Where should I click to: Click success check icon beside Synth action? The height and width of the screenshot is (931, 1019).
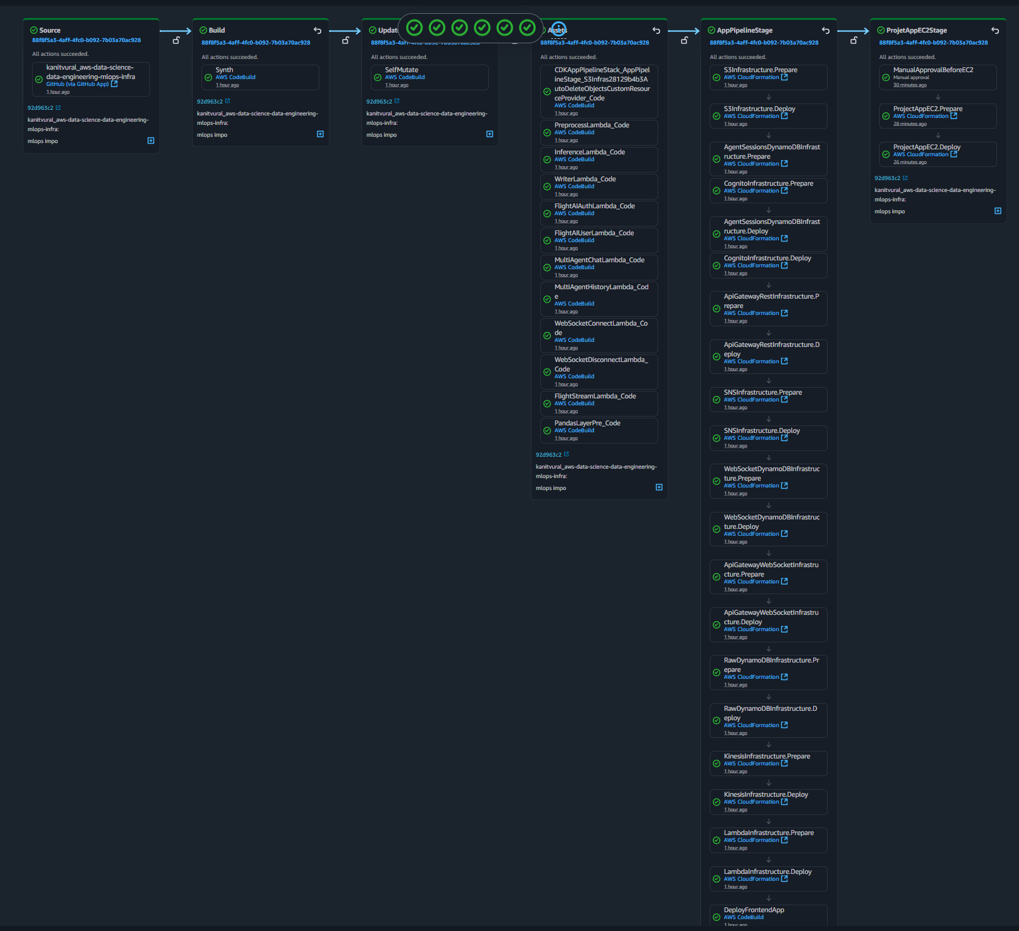tap(208, 78)
